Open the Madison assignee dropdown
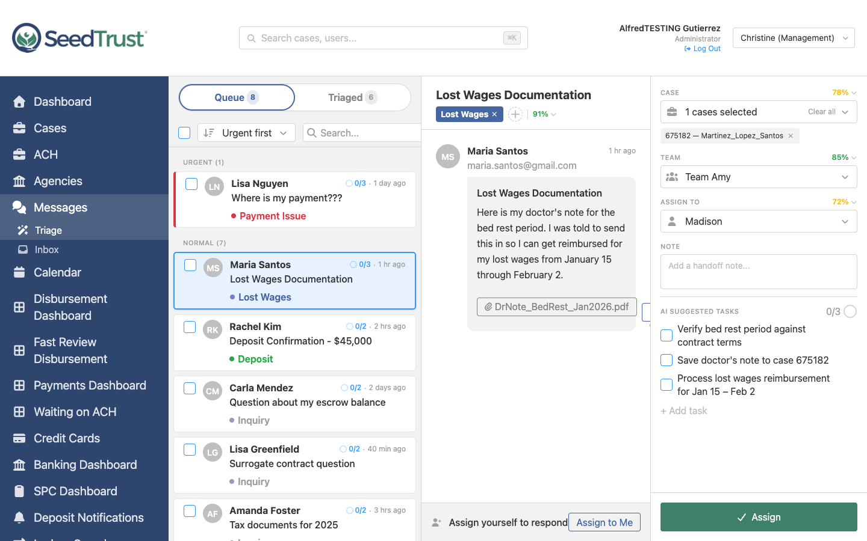The image size is (867, 541). (x=759, y=221)
